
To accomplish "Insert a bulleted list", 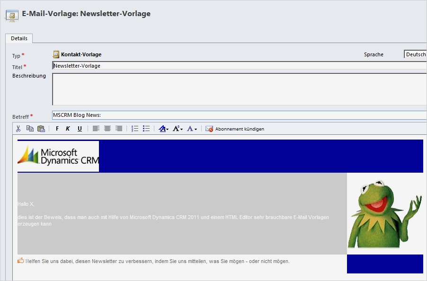I will pos(146,129).
